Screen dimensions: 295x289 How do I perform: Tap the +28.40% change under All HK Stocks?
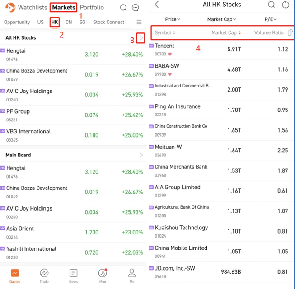[132, 55]
